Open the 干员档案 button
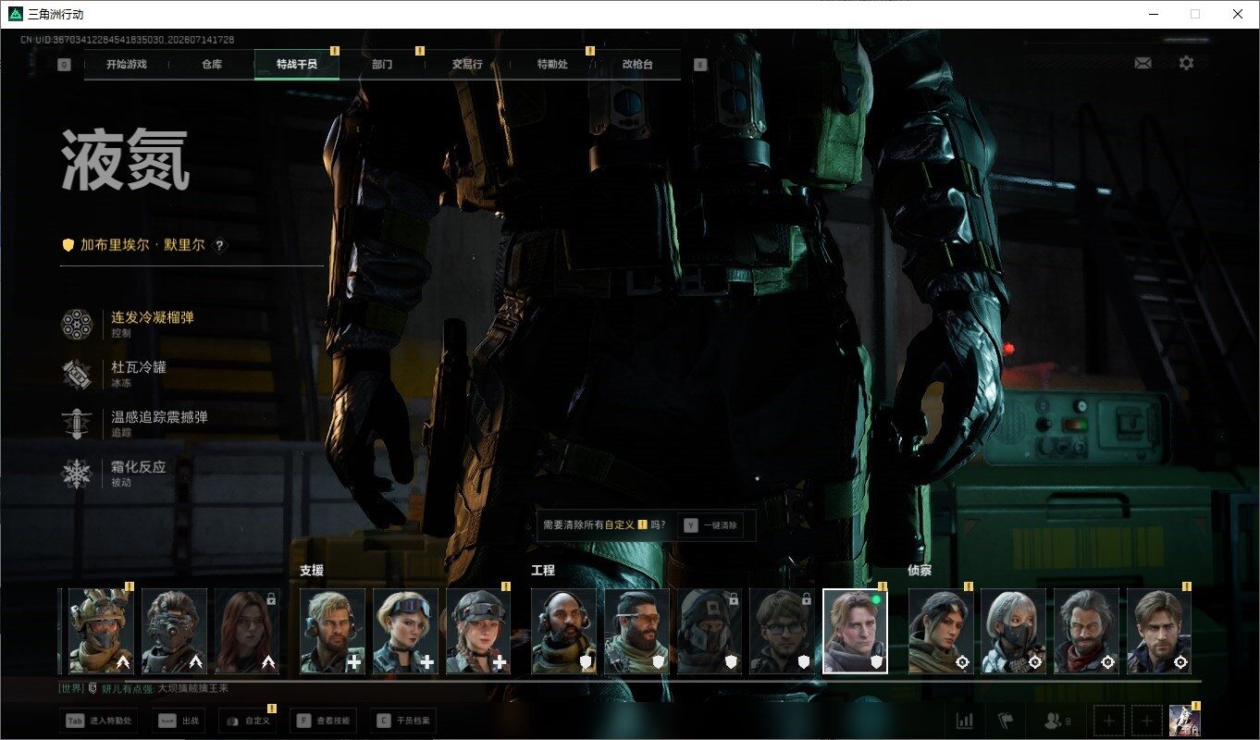 point(403,721)
